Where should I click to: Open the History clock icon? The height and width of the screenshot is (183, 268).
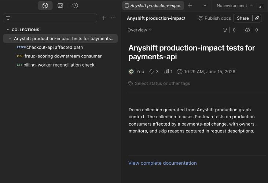[75, 5]
